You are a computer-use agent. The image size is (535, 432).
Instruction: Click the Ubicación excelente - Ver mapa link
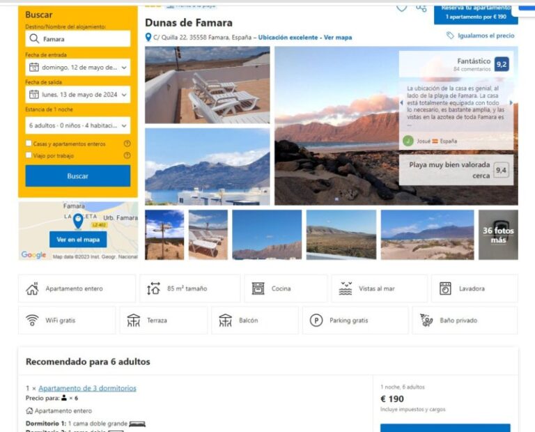pos(305,38)
